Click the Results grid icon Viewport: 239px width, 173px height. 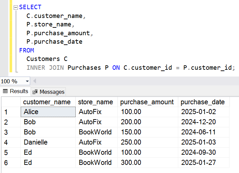(x=5, y=91)
